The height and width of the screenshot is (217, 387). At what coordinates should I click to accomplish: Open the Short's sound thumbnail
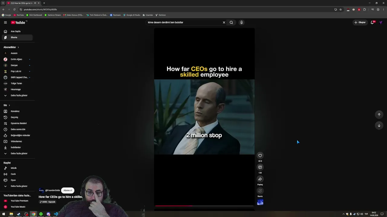click(x=260, y=202)
